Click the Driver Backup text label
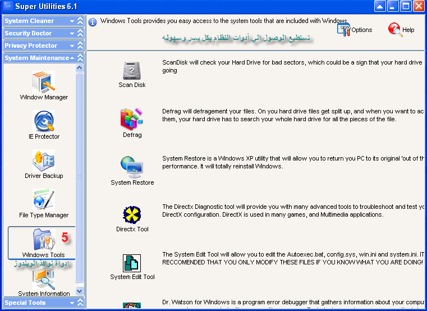The height and width of the screenshot is (311, 427). coord(44,176)
